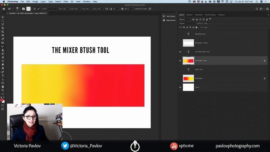Click the Home icon in options bar
This screenshot has width=270, height=152.
point(4,9)
